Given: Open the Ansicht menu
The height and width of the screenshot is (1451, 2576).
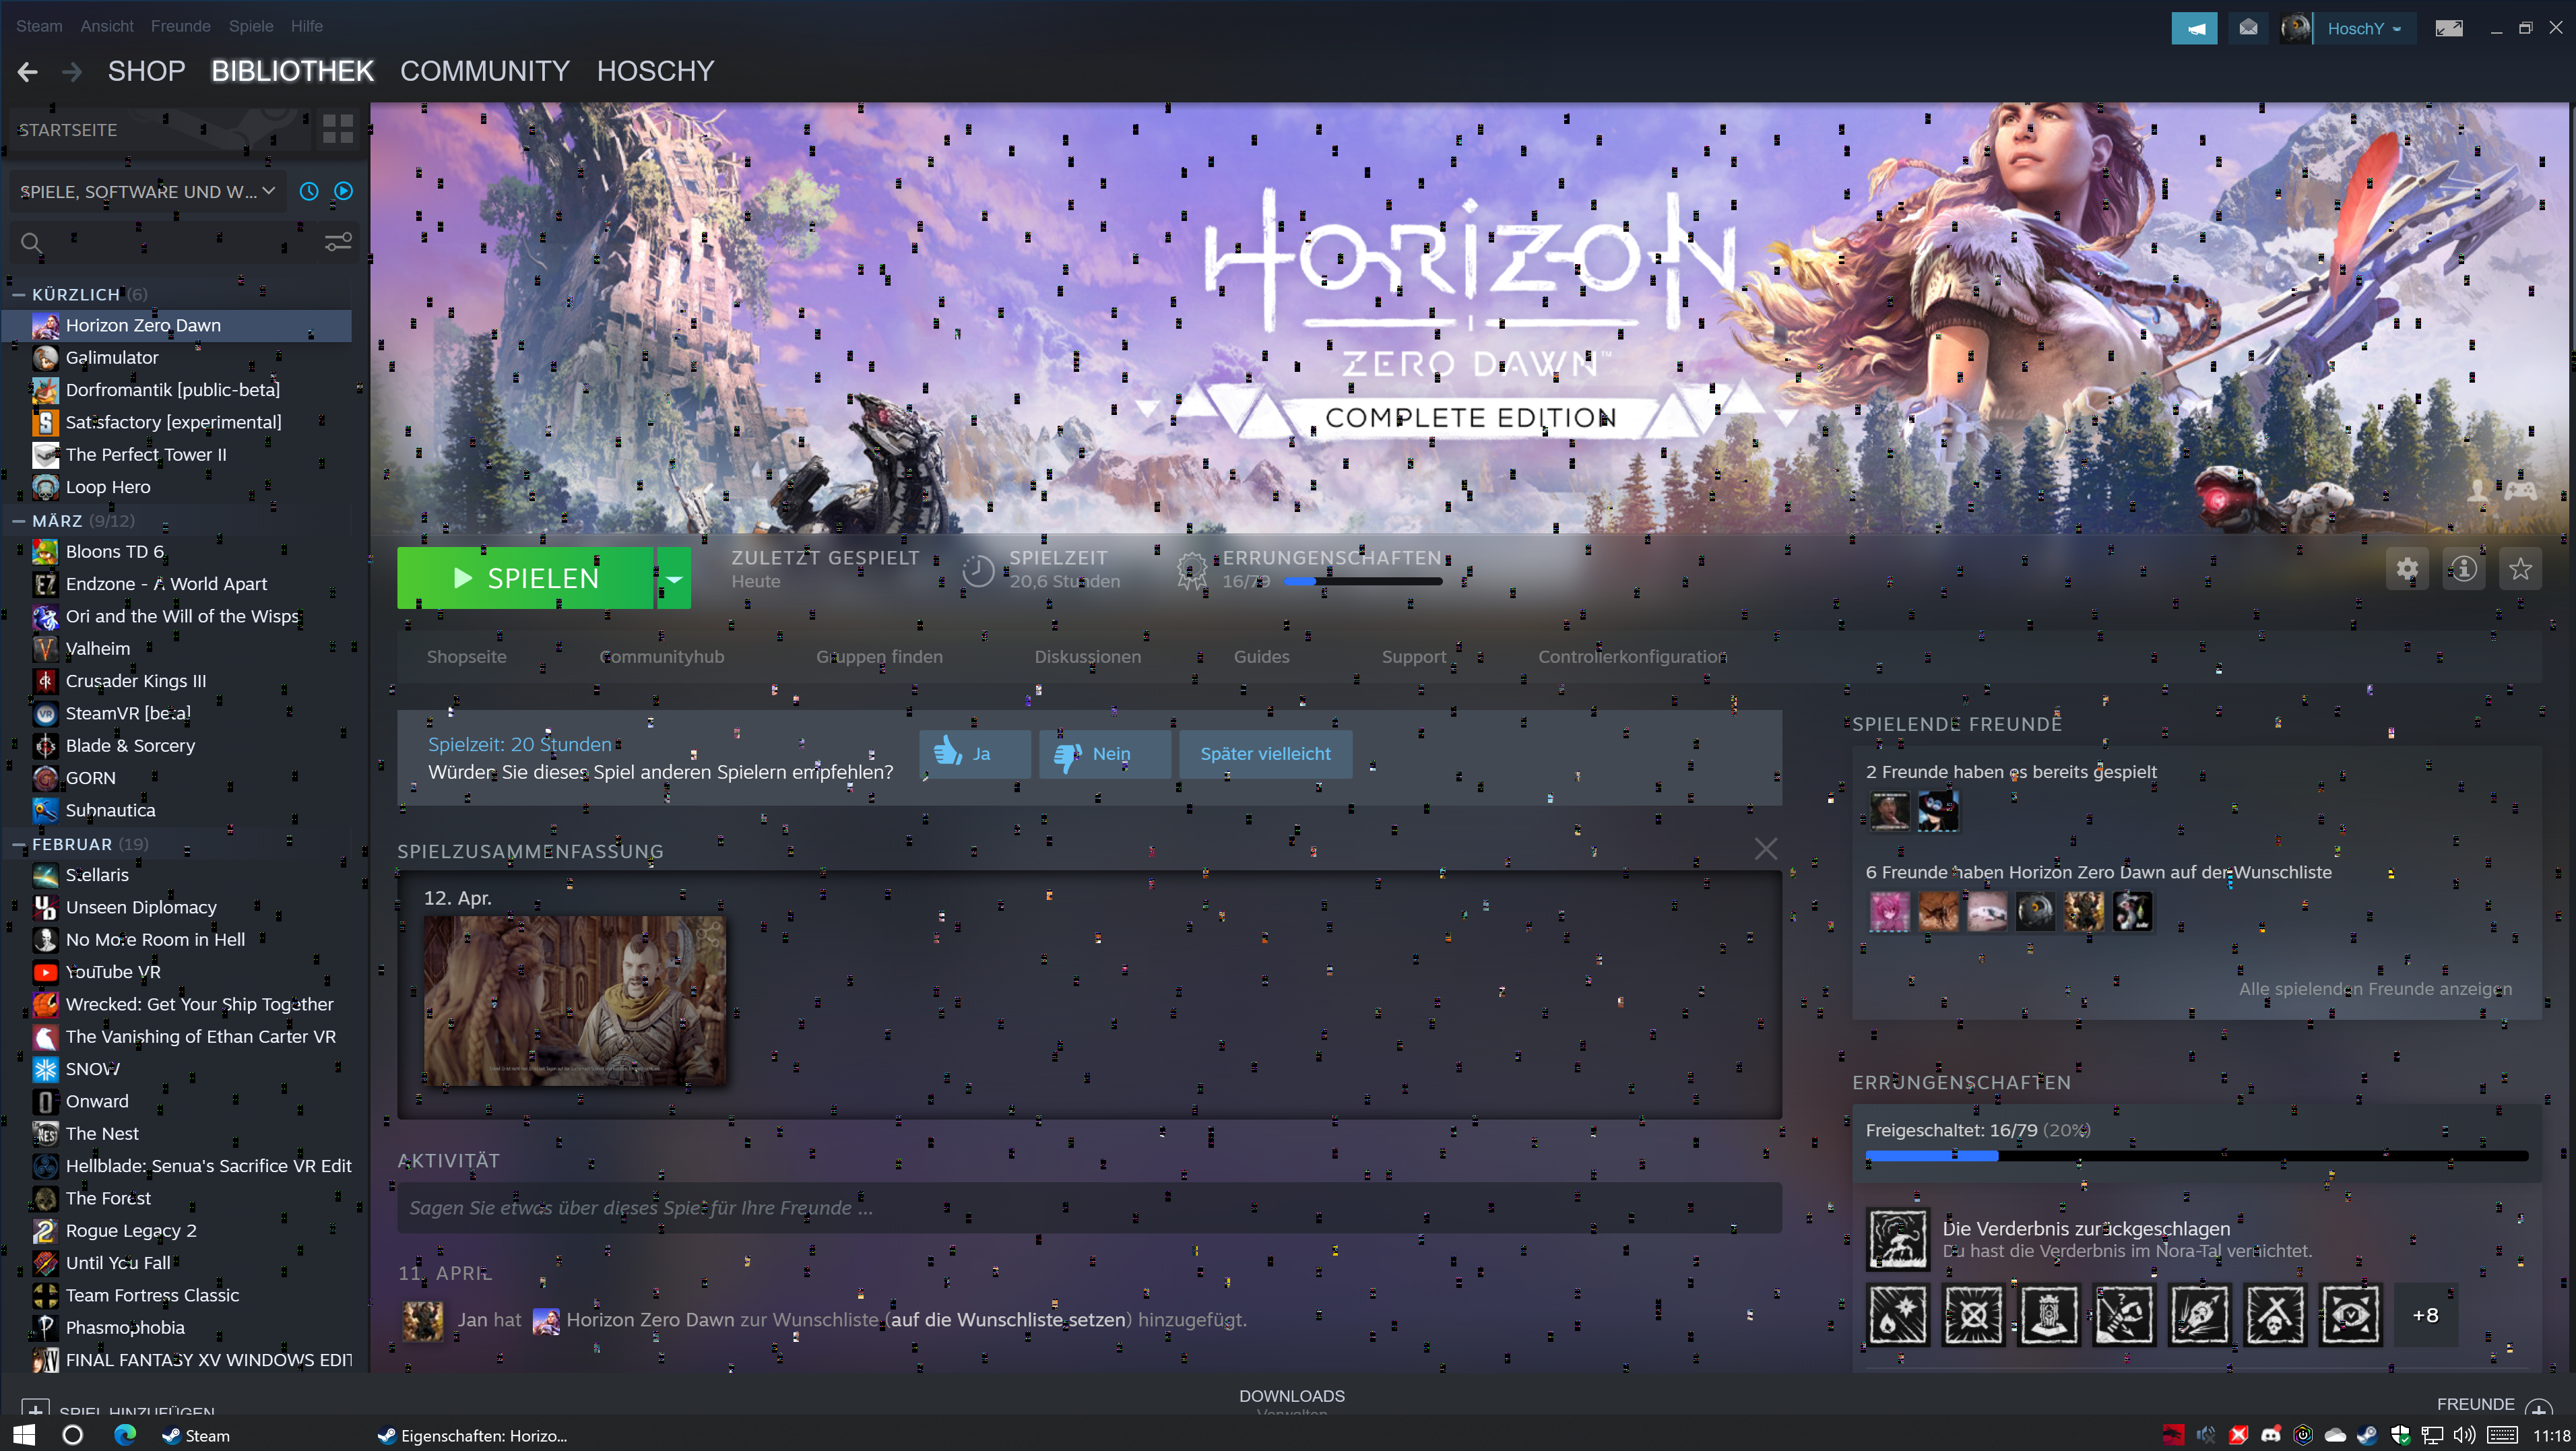Looking at the screenshot, I should click(107, 26).
